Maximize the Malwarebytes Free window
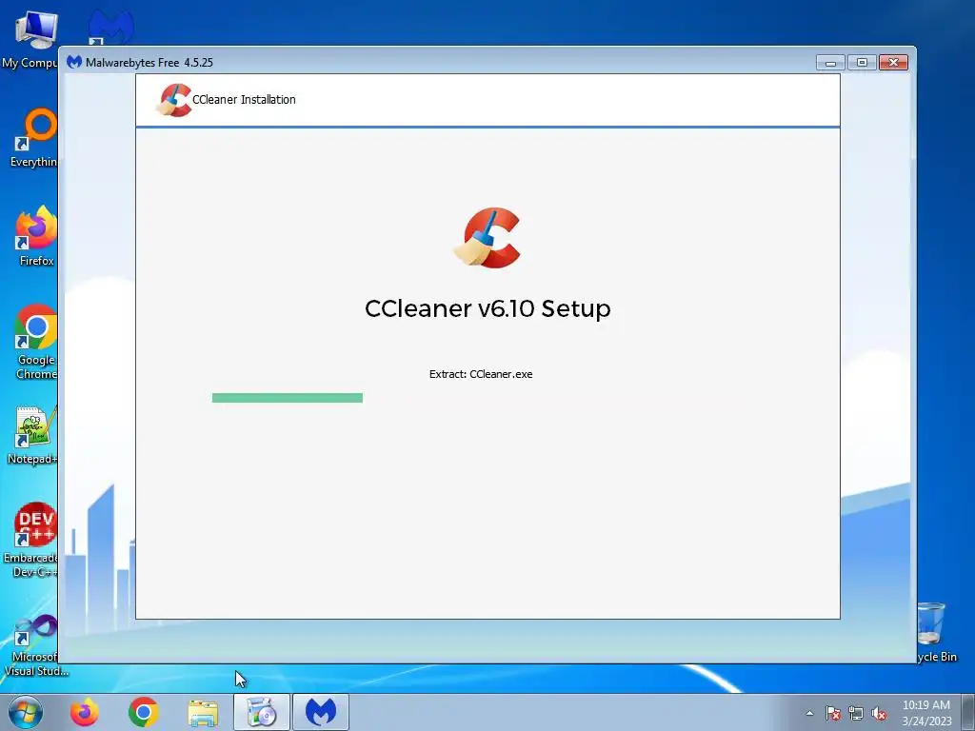975x731 pixels. [862, 62]
